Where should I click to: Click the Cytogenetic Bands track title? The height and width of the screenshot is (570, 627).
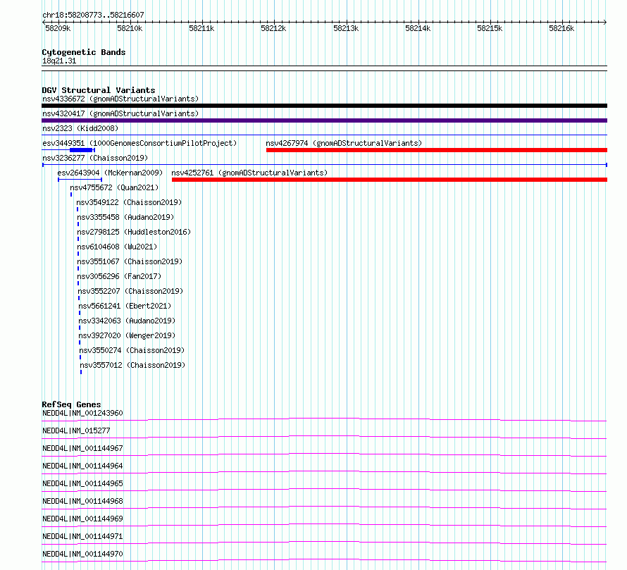pyautogui.click(x=84, y=52)
